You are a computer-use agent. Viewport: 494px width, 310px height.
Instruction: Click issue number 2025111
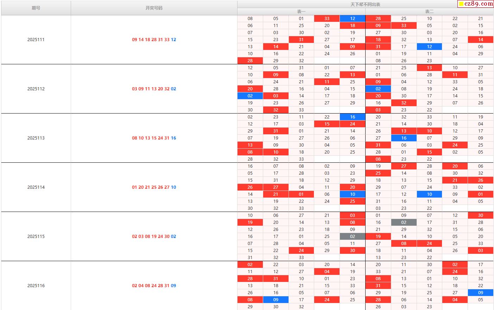(x=36, y=40)
